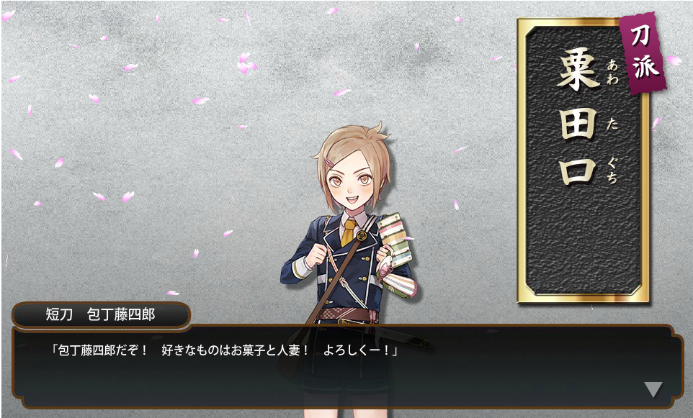Click the purple 刀派 tag
This screenshot has height=418, width=693.
pyautogui.click(x=644, y=52)
